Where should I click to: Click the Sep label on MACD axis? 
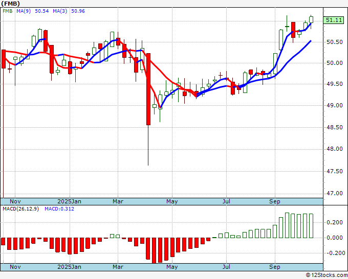pos(275,267)
